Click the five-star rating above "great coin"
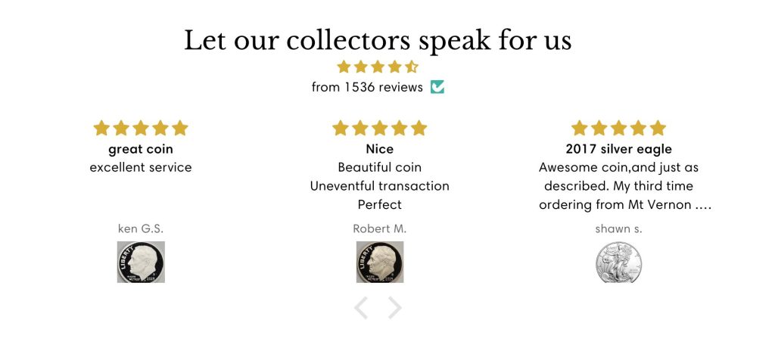 click(141, 128)
